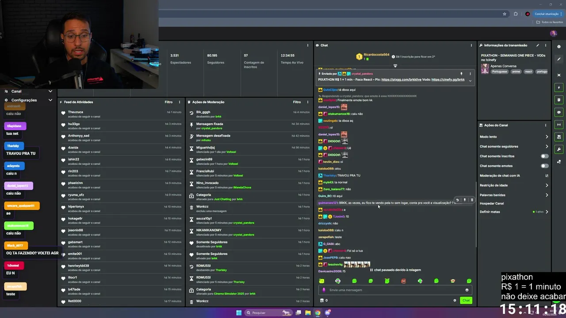Open Ações do Canal three-dot menu
566x318 pixels.
[546, 125]
